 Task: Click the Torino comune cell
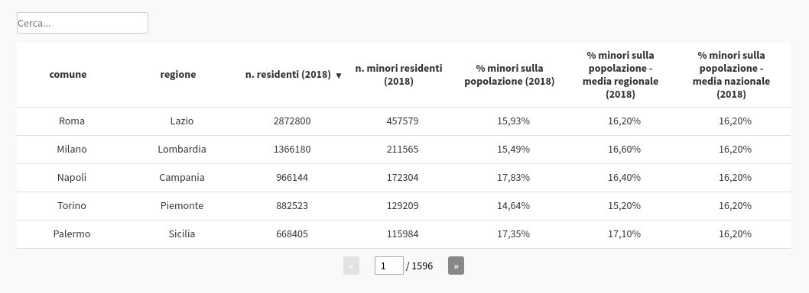click(72, 205)
